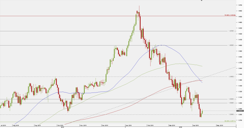
Task: Click the Apr month label on time axis
Action: coord(196,125)
